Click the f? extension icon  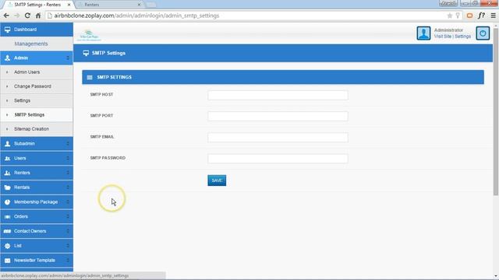pyautogui.click(x=481, y=16)
